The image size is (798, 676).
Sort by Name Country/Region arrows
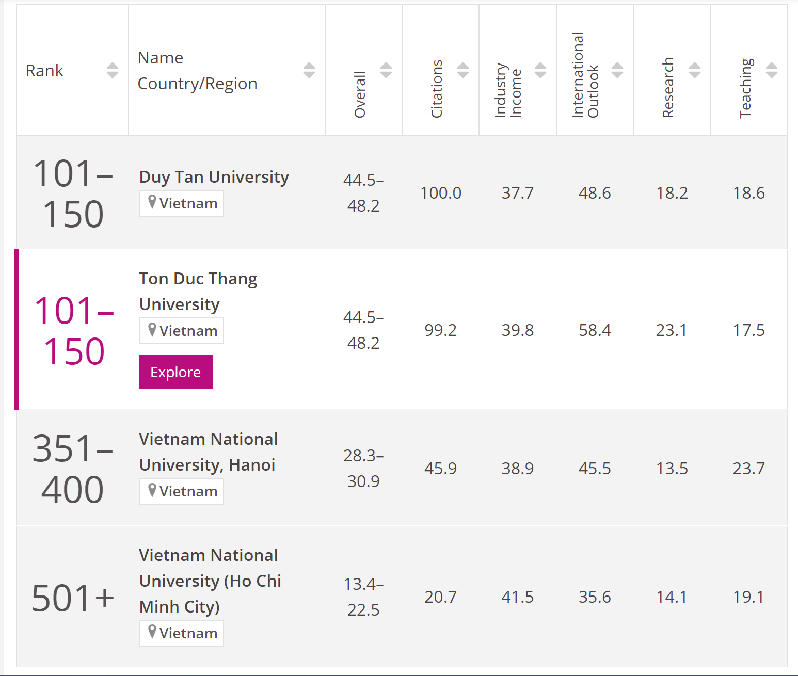pyautogui.click(x=309, y=70)
